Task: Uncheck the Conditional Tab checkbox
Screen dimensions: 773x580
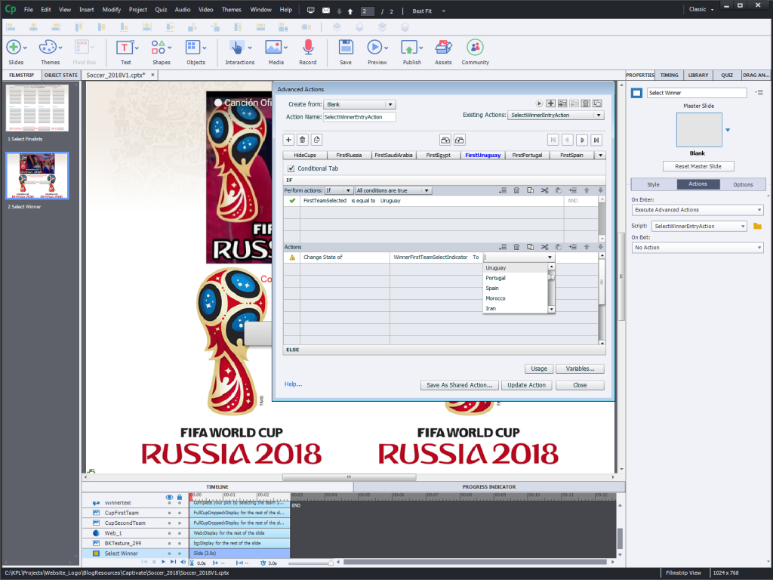Action: coord(291,168)
